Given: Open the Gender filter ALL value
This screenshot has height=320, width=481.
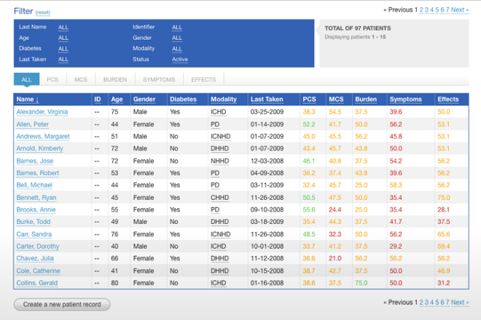Looking at the screenshot, I should pyautogui.click(x=177, y=38).
